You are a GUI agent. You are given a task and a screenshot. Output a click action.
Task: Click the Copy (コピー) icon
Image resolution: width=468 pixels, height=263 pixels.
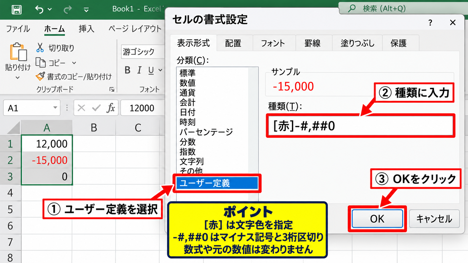click(41, 63)
